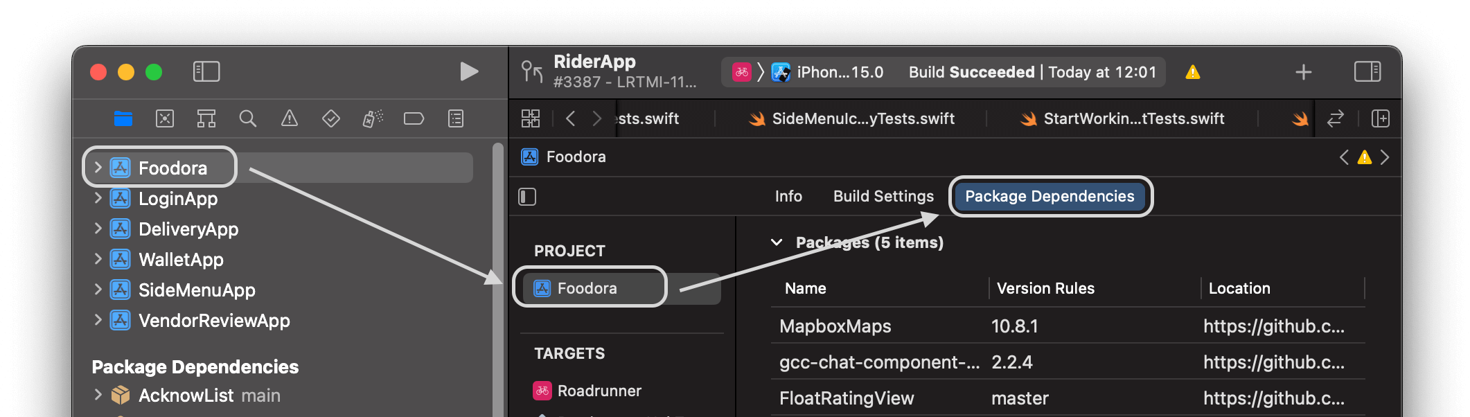
Task: Open the Find navigator magnifying glass
Action: pyautogui.click(x=248, y=118)
